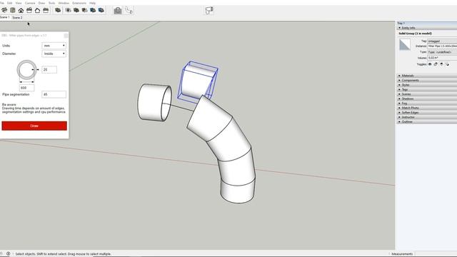Click the Subtract solid tool
Screen dimensions: 457x257
click(84, 11)
